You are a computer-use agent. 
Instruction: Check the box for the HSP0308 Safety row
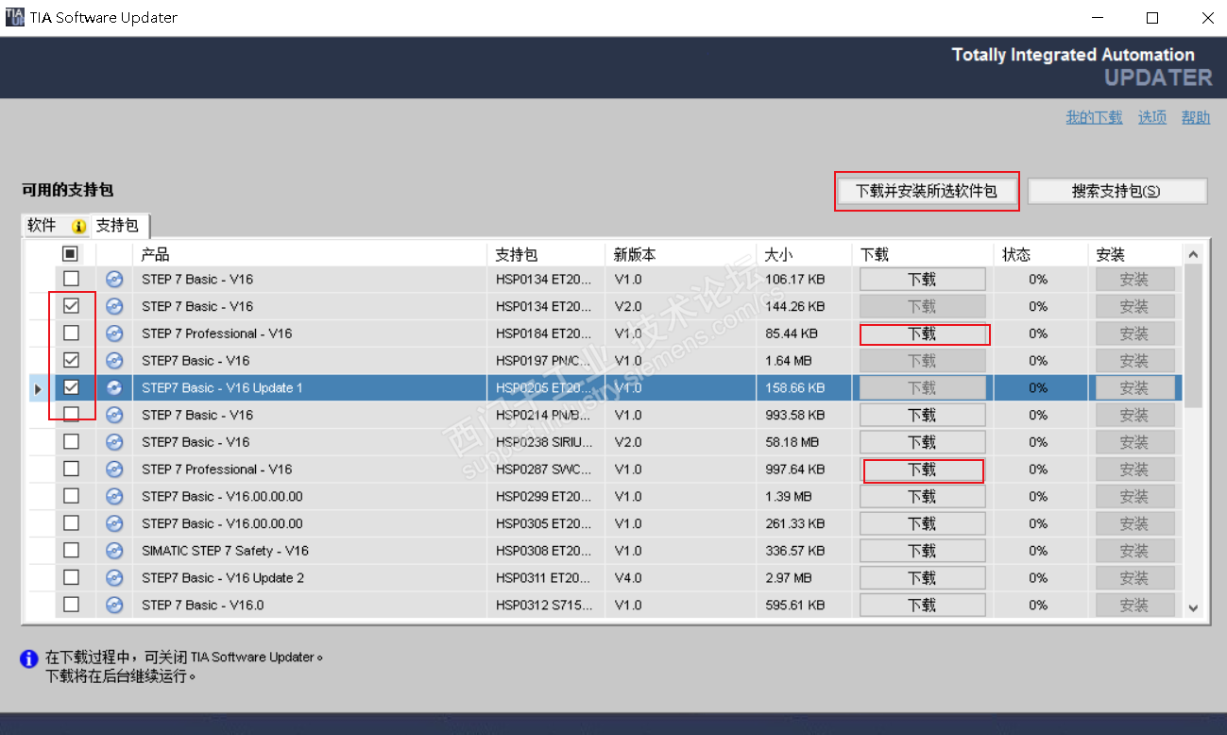(x=71, y=550)
